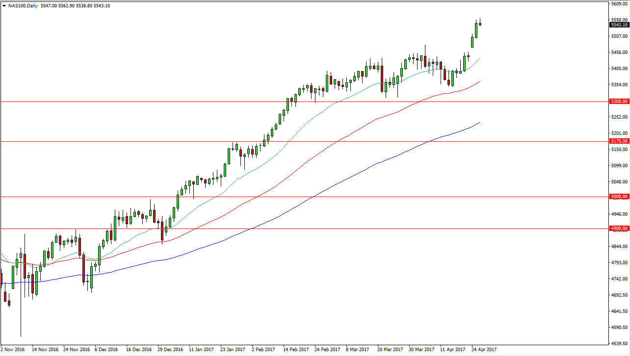This screenshot has width=630, height=356.
Task: Click the 2 Feb 2017 axis label
Action: tap(262, 350)
